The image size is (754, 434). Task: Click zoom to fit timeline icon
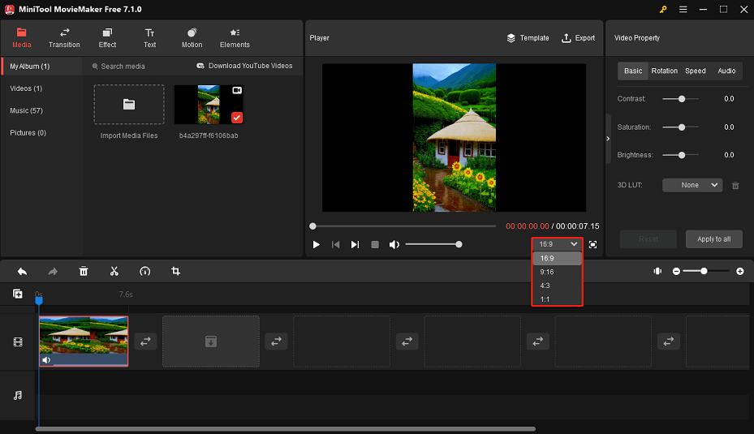click(657, 272)
